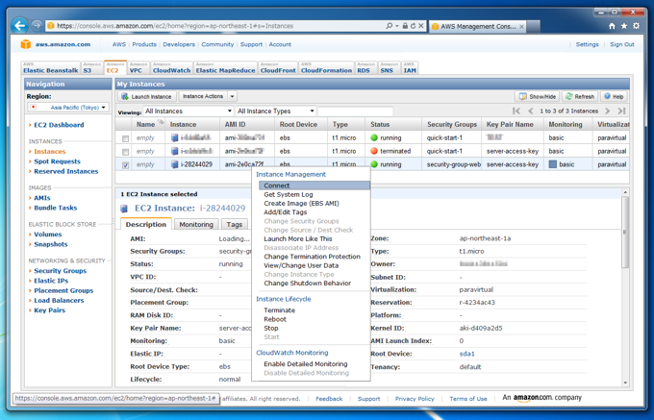This screenshot has height=420, width=654.
Task: Select Add/Edit Tags menu entry
Action: click(286, 212)
